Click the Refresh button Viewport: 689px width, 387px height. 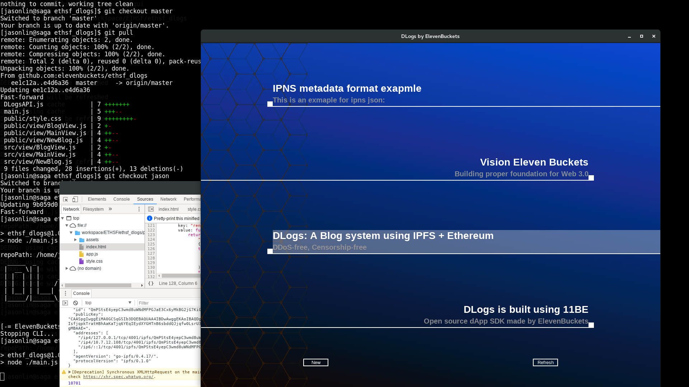(545, 363)
